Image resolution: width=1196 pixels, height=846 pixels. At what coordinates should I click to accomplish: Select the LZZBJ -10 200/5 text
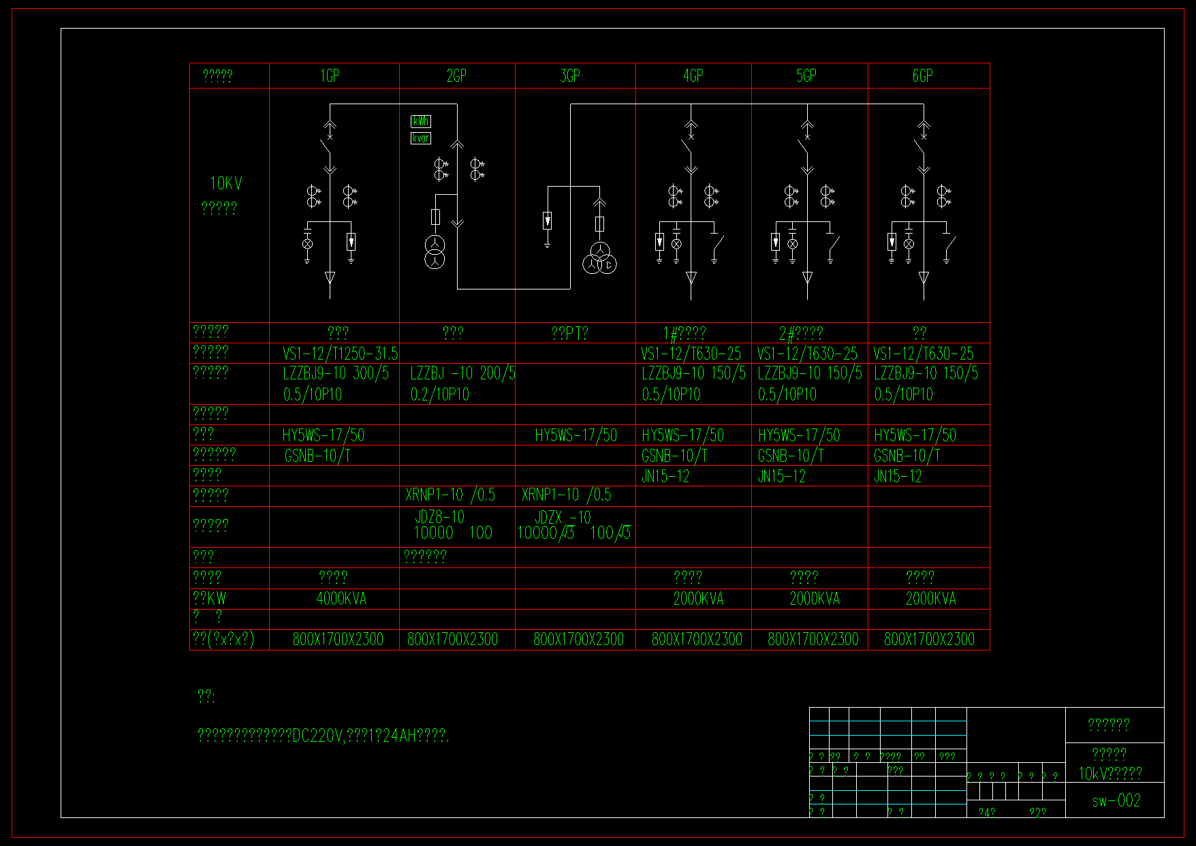(462, 373)
